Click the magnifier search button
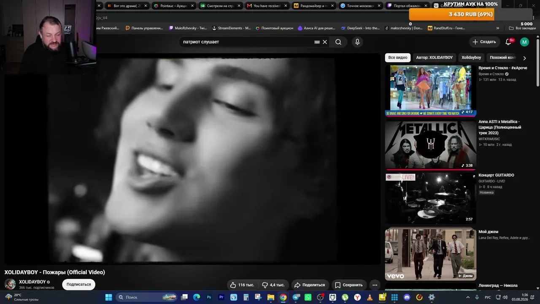 [338, 42]
